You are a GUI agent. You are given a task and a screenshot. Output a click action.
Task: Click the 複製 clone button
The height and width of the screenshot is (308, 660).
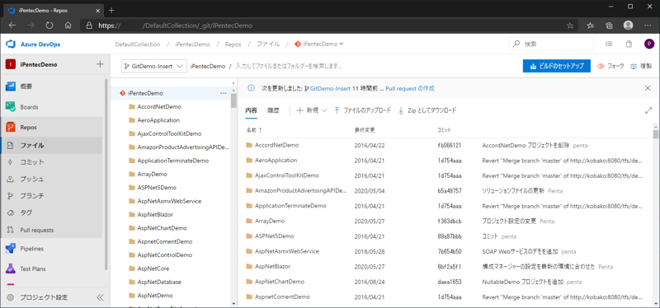641,66
